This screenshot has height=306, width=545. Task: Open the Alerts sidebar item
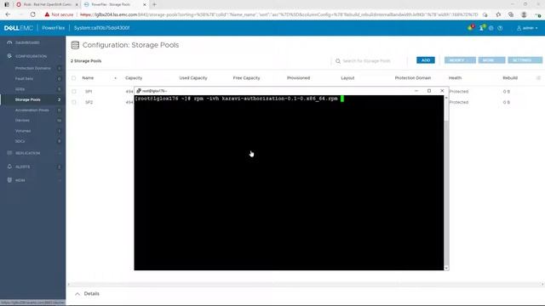(x=23, y=167)
